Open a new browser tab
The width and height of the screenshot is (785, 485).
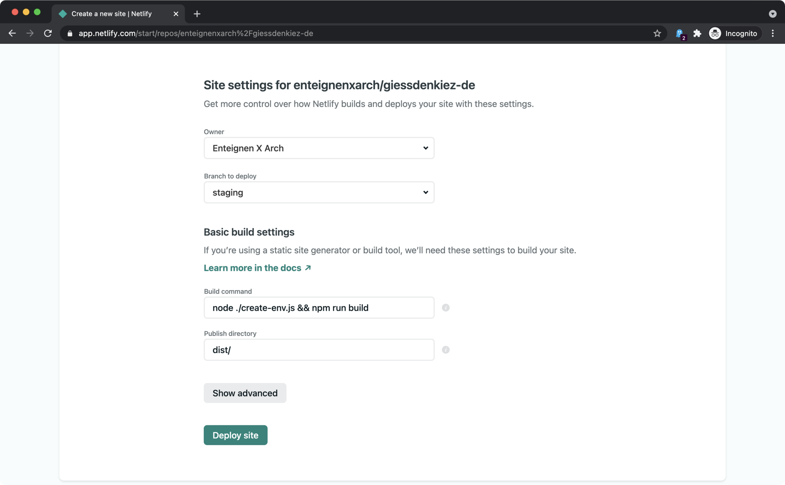click(x=197, y=14)
